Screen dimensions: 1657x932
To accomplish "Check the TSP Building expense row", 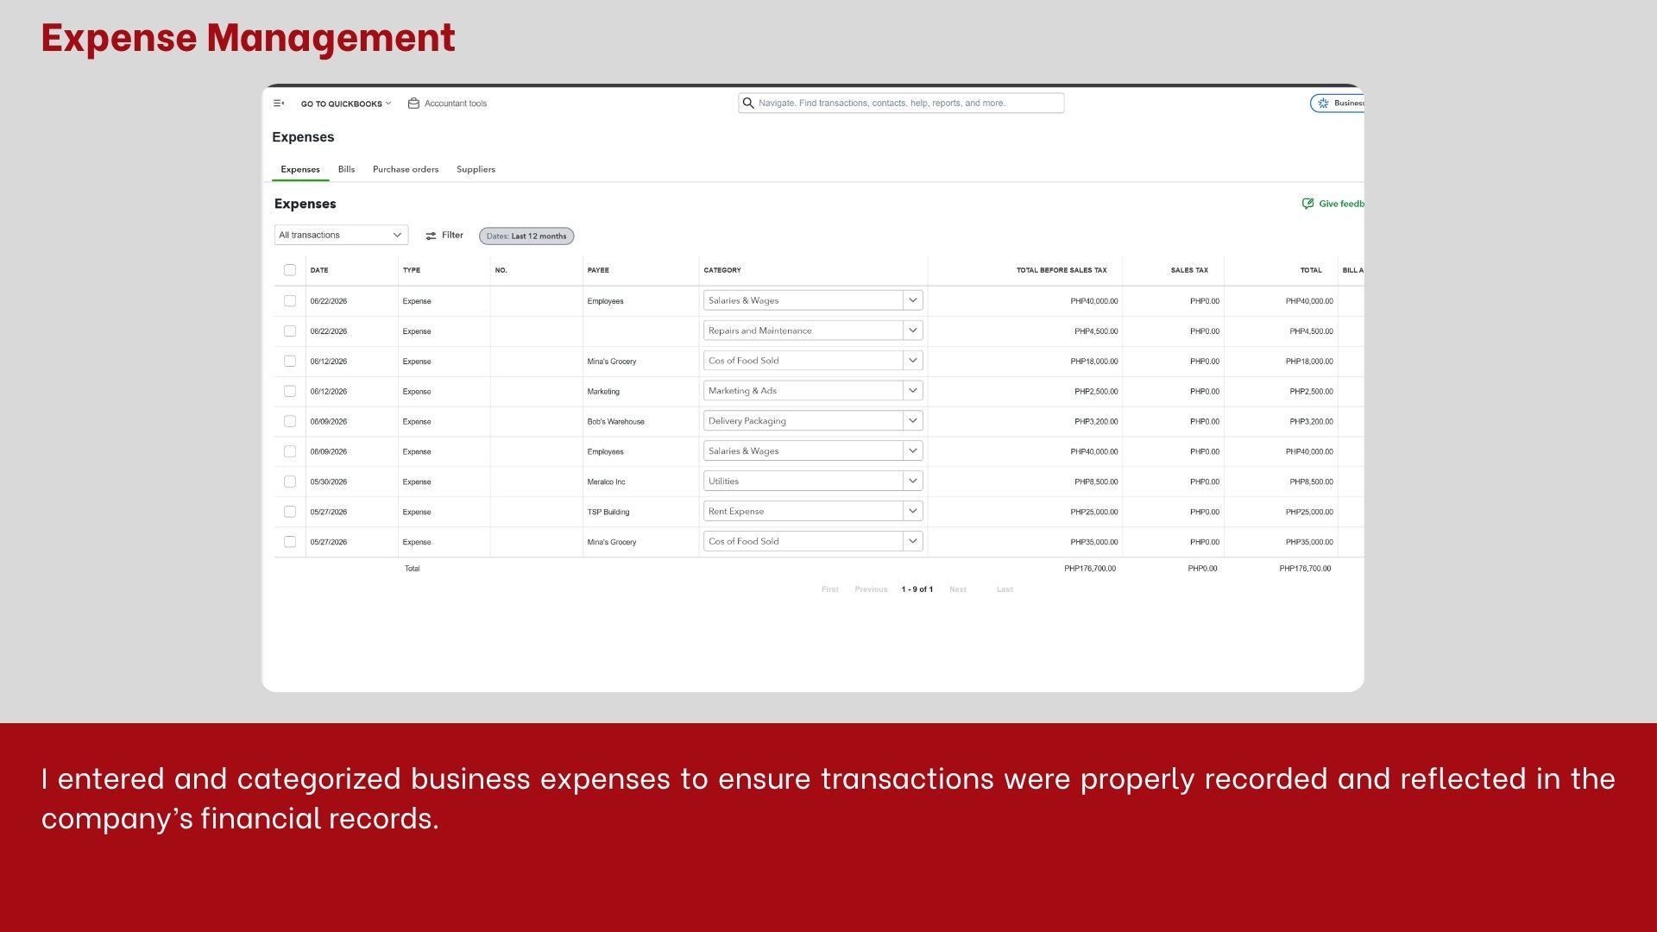I will pyautogui.click(x=290, y=512).
